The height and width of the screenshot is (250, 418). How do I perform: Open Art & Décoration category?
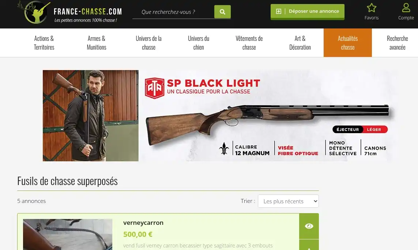(300, 43)
